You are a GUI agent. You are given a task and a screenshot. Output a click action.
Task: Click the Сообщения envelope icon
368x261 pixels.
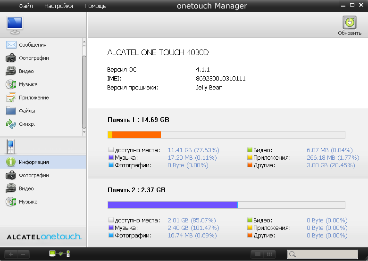click(x=11, y=44)
